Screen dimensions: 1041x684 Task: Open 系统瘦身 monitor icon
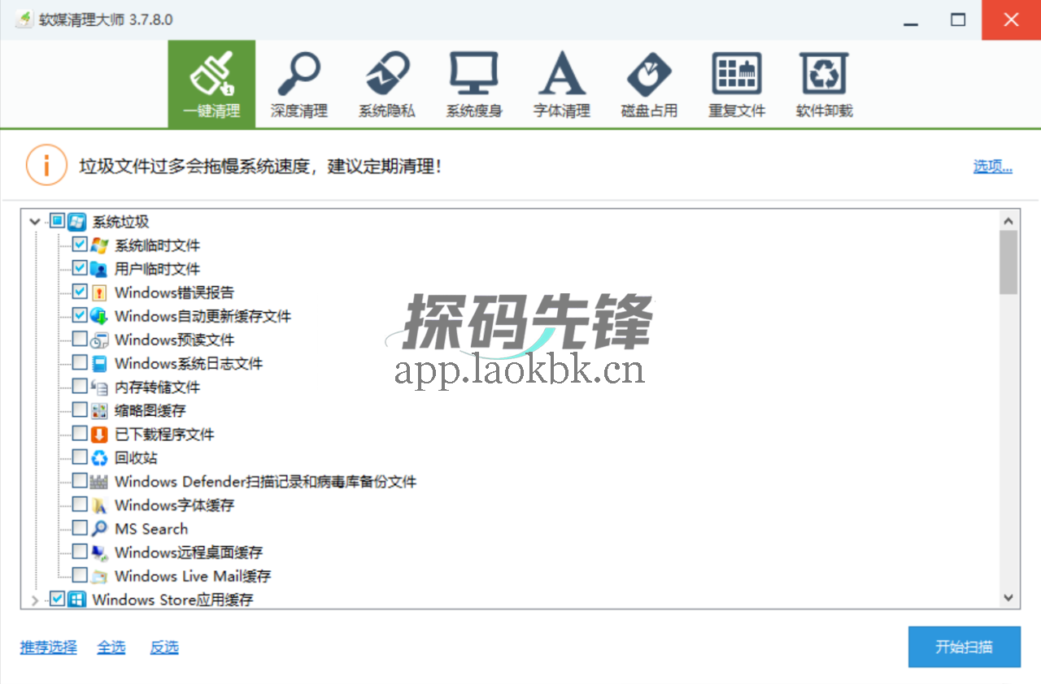point(473,74)
